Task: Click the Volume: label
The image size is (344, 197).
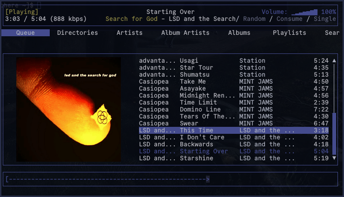Action: (x=274, y=12)
